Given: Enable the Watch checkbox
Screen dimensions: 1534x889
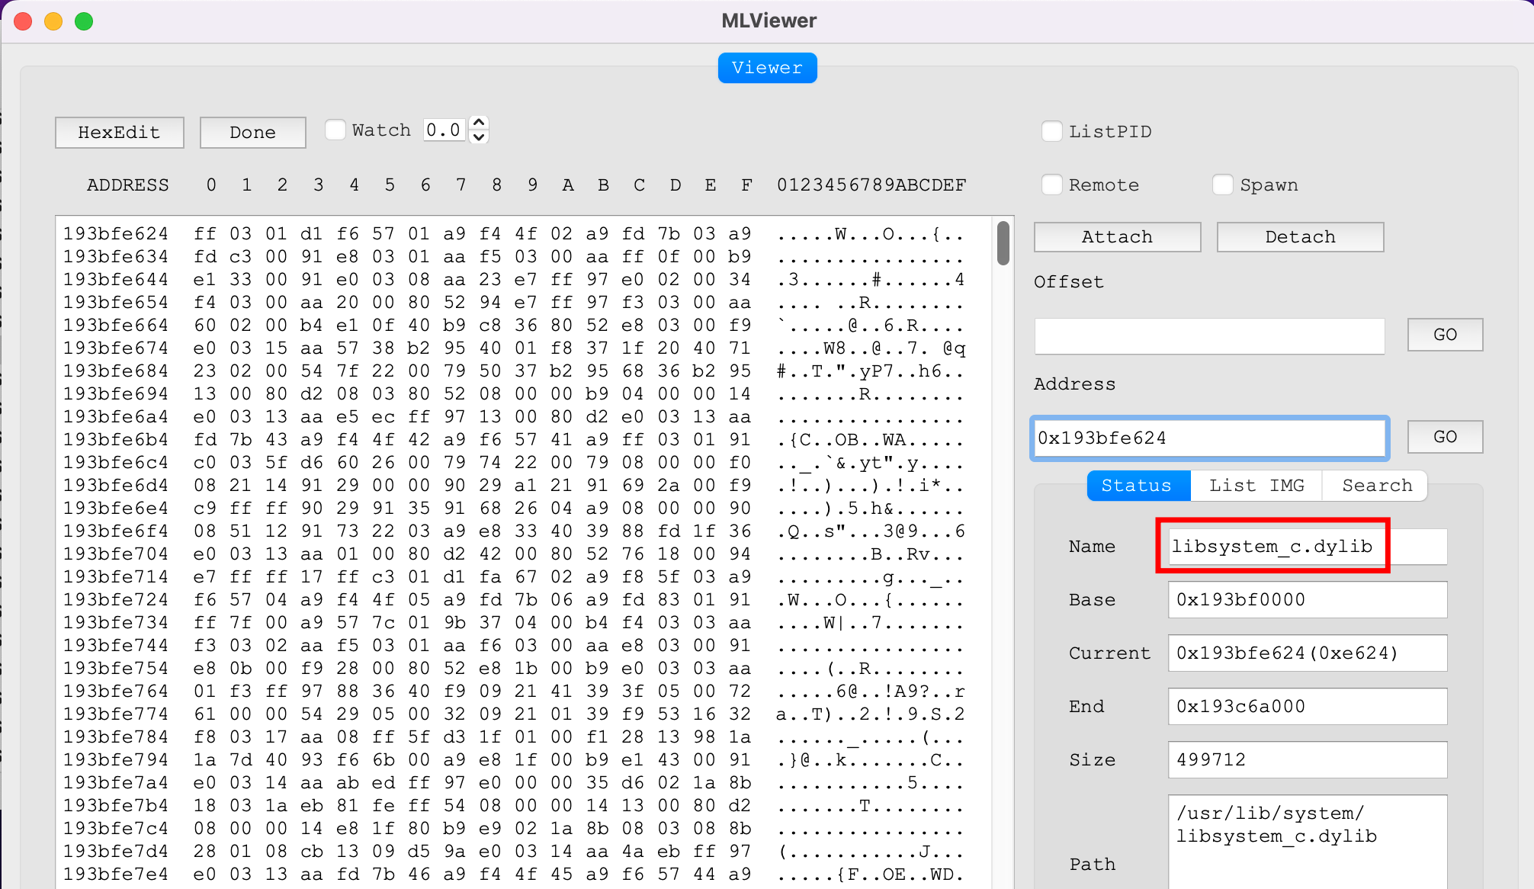Looking at the screenshot, I should click(335, 130).
